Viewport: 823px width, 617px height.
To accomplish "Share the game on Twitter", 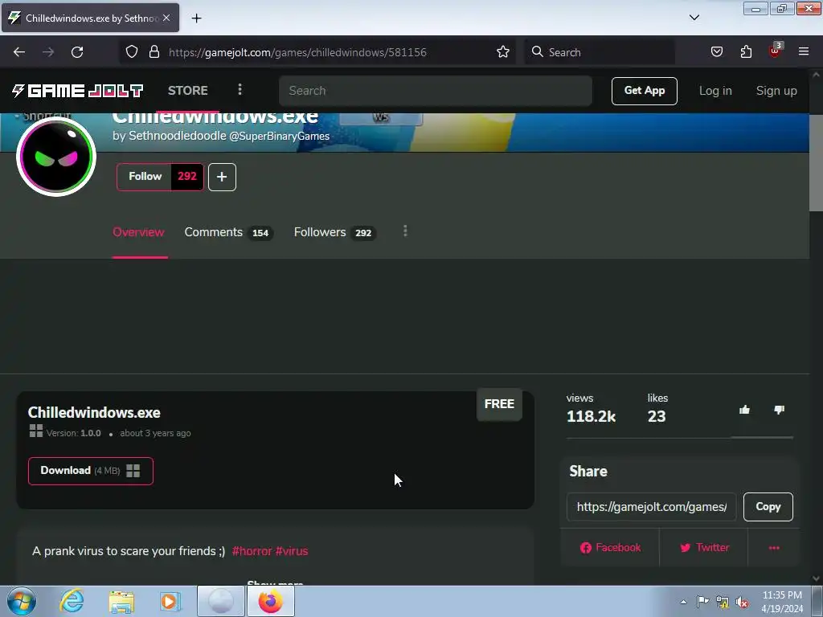I will click(704, 548).
